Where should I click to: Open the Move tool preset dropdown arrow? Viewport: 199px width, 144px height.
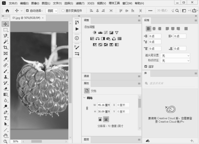pyautogui.click(x=21, y=11)
